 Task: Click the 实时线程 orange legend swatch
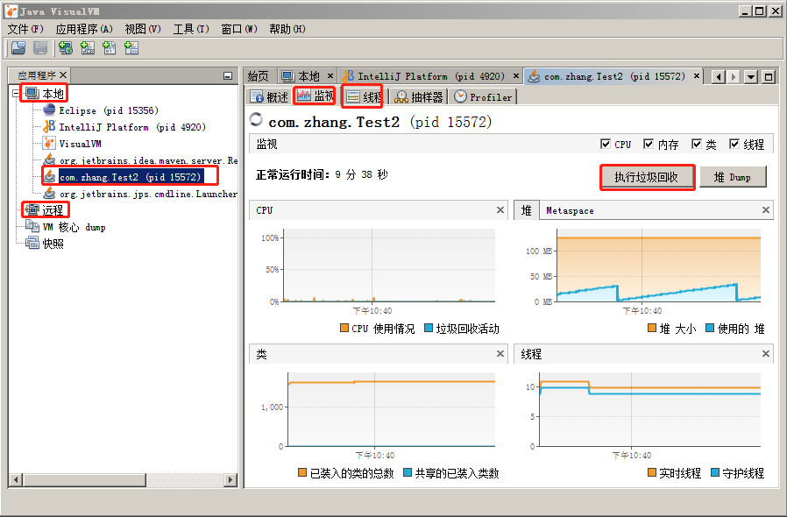[x=652, y=472]
